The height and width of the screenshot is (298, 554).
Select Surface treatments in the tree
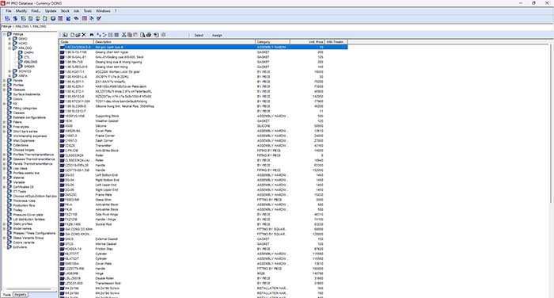pyautogui.click(x=26, y=94)
